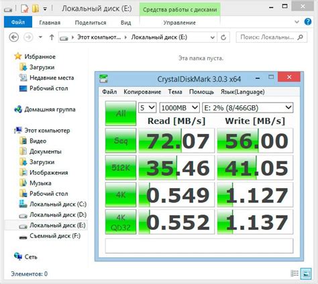The image size is (318, 284).
Task: Click the 4K write result 1.127
Action: coord(255,194)
